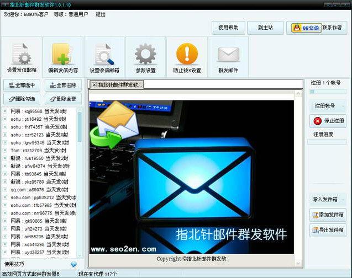Open 参数设置 gear settings
Viewport: 352px width, 278px height.
point(146,56)
